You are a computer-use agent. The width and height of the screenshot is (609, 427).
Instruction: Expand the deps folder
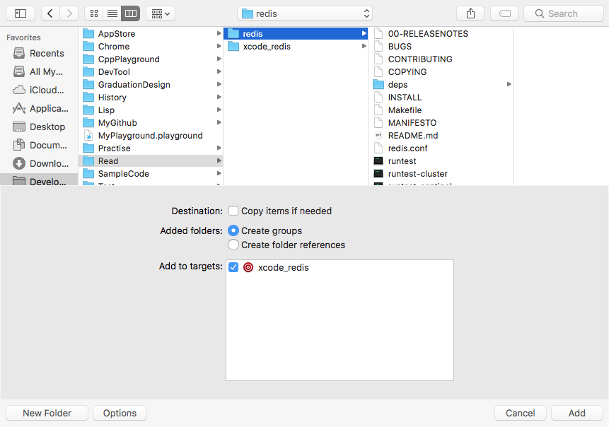pos(509,84)
